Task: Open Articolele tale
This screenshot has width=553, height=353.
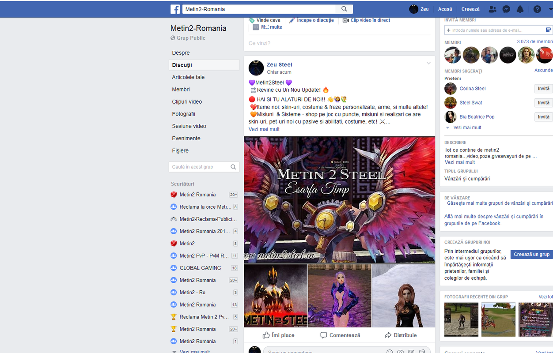Action: (x=188, y=77)
